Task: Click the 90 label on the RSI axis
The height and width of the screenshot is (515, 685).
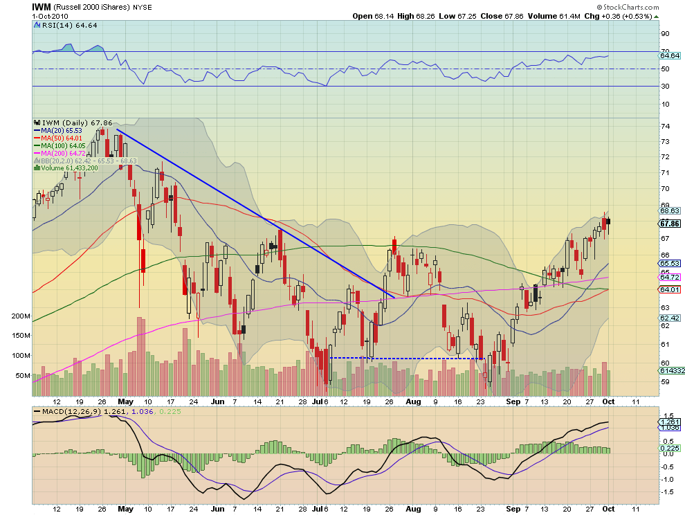Action: point(666,34)
